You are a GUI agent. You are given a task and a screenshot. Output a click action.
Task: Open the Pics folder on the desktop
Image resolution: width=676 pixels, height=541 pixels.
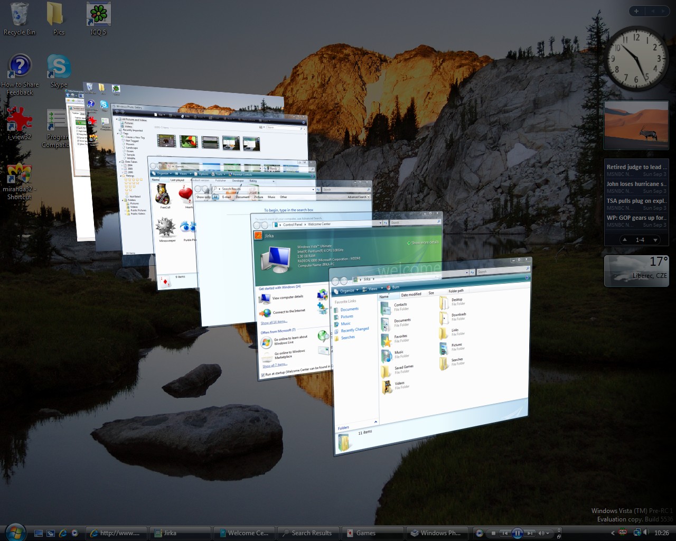(x=59, y=19)
